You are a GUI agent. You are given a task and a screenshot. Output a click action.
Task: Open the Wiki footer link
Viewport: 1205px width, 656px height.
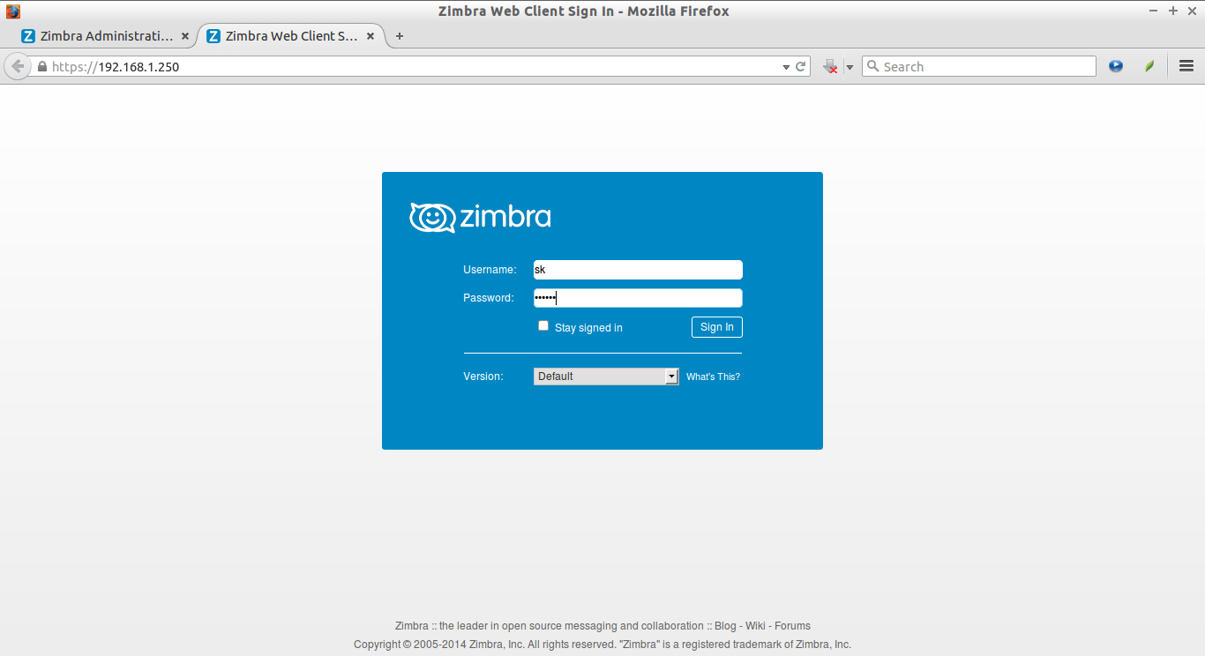point(755,626)
